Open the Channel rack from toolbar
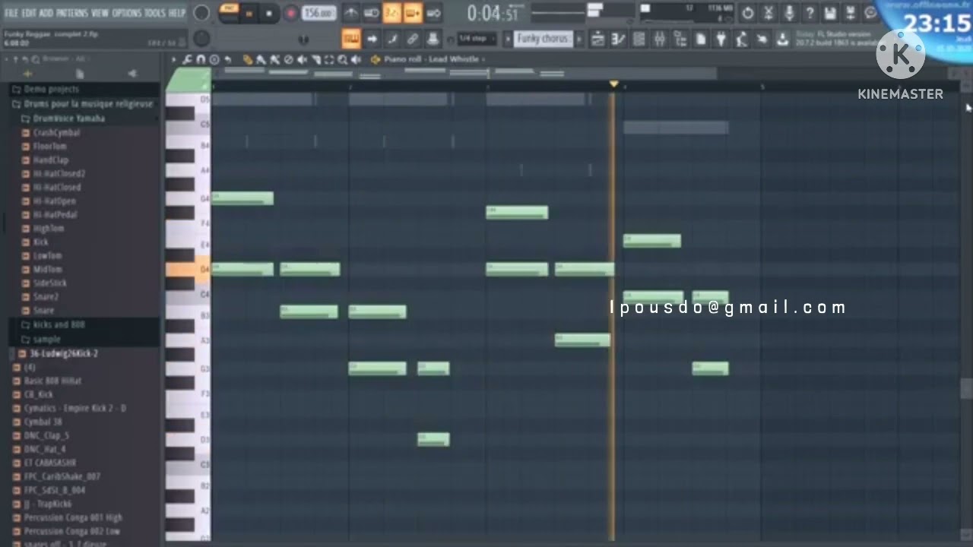The height and width of the screenshot is (547, 973). [x=639, y=39]
